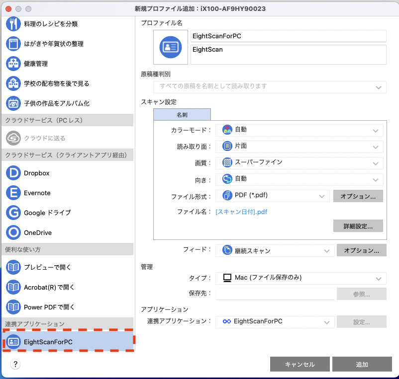Select the 料理のレシピを分類 label
The width and height of the screenshot is (399, 379).
coord(51,24)
